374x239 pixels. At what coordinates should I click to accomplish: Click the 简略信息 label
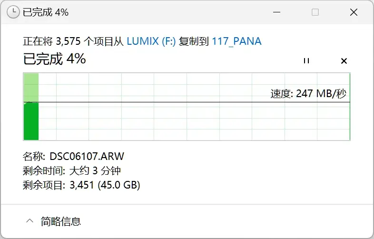click(x=61, y=221)
